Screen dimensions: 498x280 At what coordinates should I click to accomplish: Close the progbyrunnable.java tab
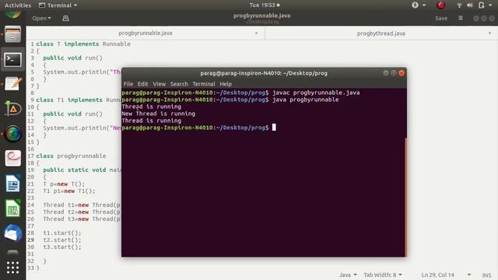[256, 33]
